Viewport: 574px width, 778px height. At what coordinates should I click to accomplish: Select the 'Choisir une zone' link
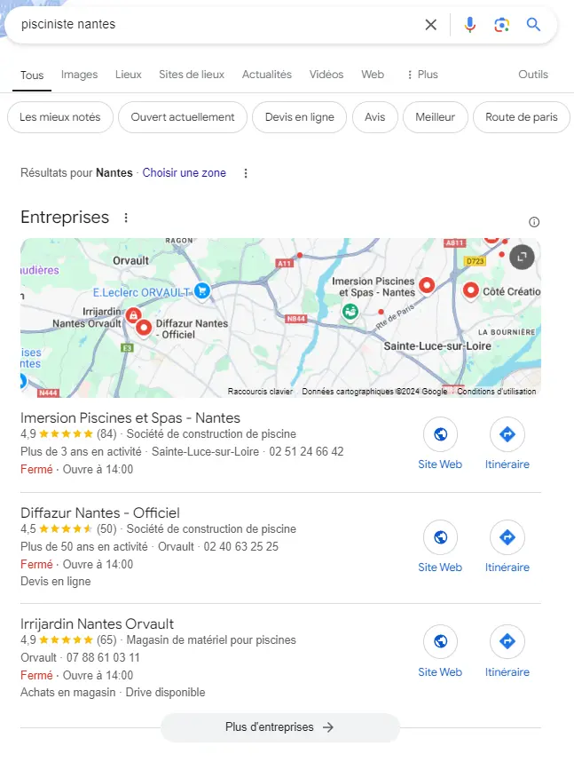coord(184,173)
